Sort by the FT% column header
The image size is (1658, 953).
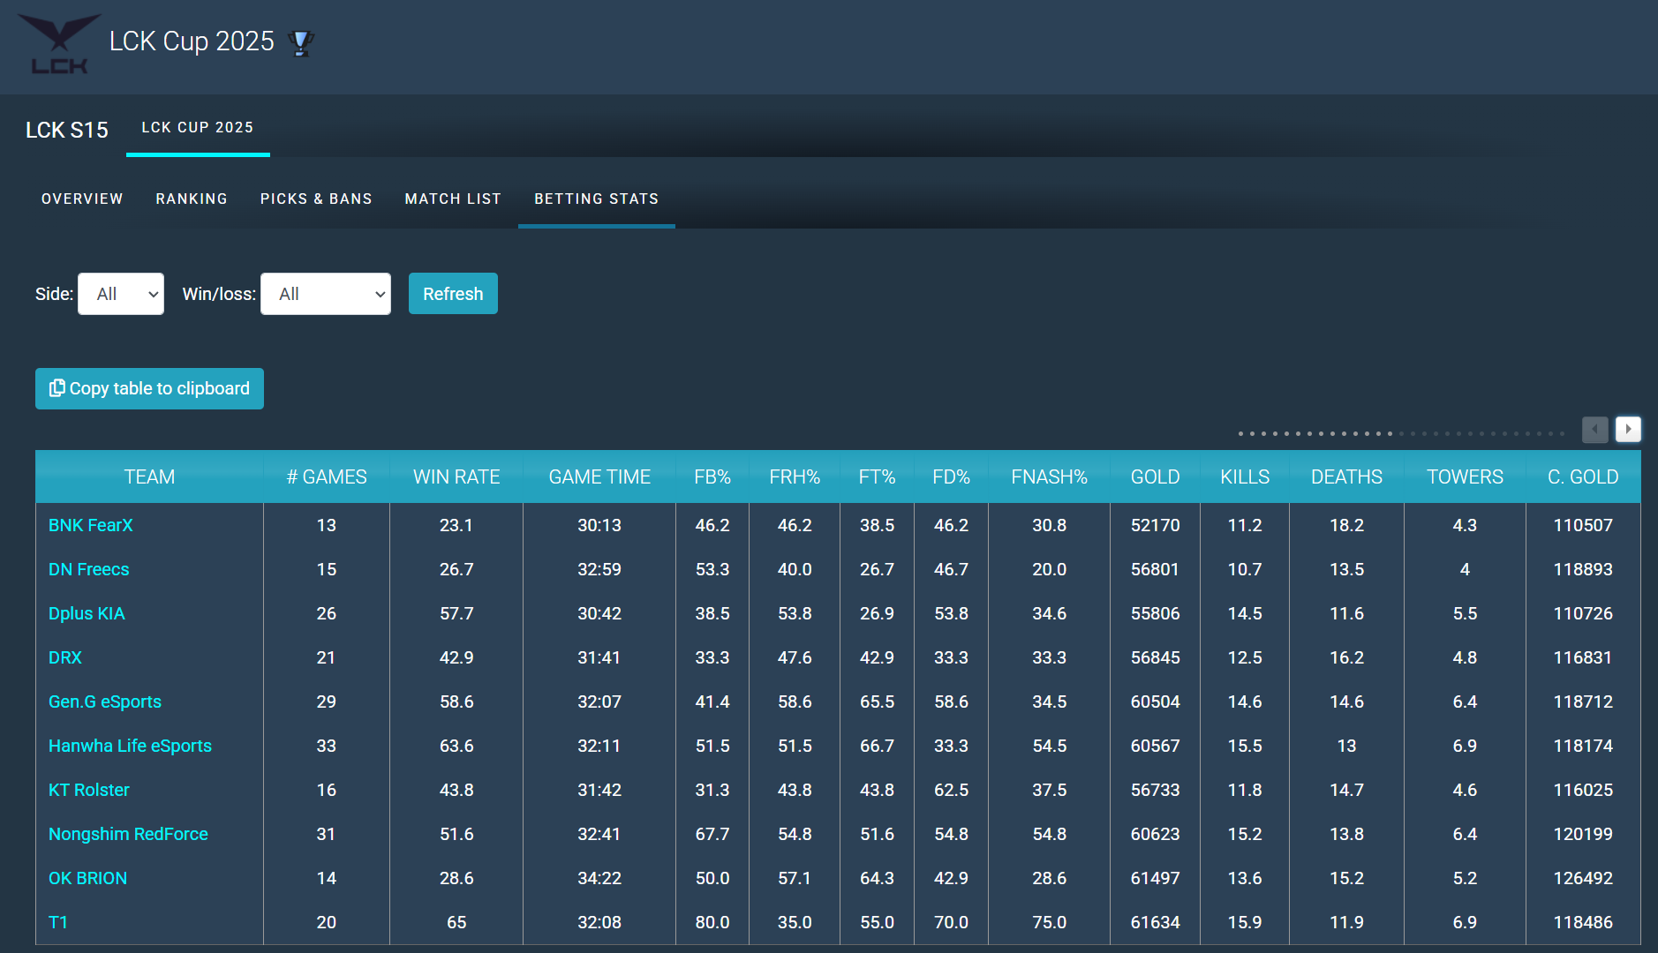[x=878, y=476]
